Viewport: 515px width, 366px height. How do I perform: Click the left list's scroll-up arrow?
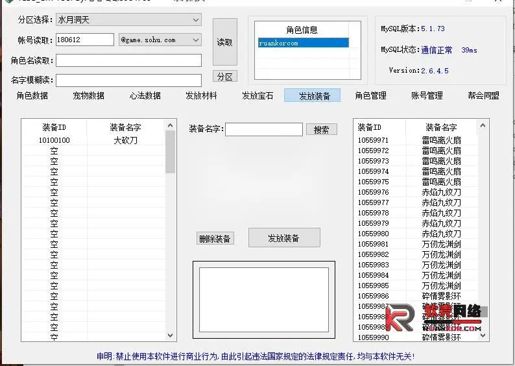pos(170,125)
